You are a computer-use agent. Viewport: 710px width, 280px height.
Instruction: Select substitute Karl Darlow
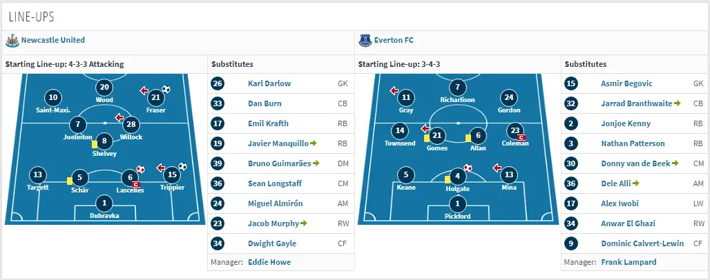pyautogui.click(x=269, y=83)
